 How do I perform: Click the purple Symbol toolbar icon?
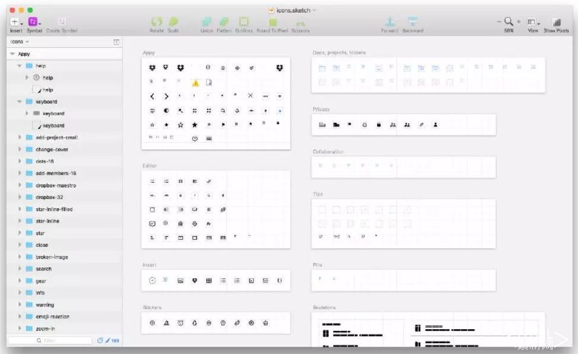point(34,21)
